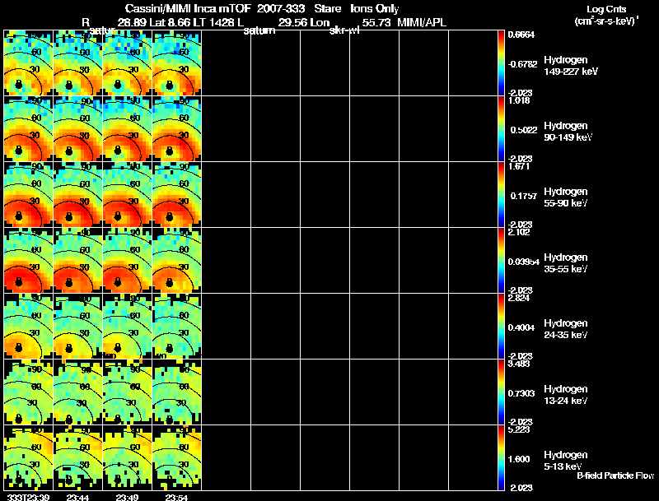Screen dimensions: 659x501
Task: Select the 149-227 keV image at 23:54
Action: (177, 63)
